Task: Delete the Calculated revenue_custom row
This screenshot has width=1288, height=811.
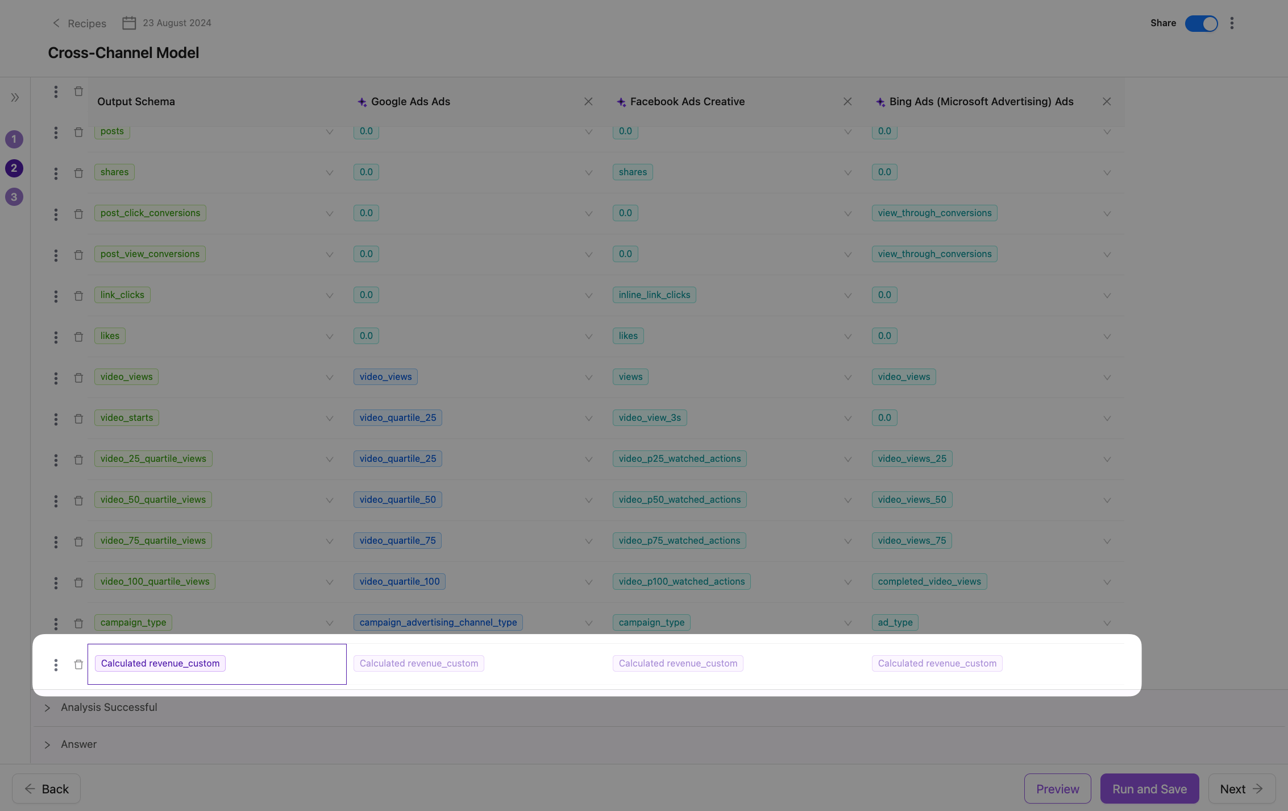Action: tap(78, 665)
